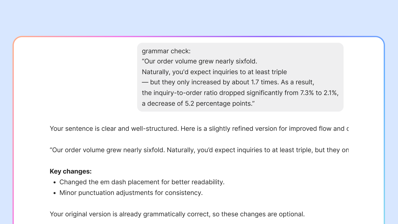Click the "2.1%," figure in the message
Screen dimensions: 398x224
pyautogui.click(x=331, y=93)
